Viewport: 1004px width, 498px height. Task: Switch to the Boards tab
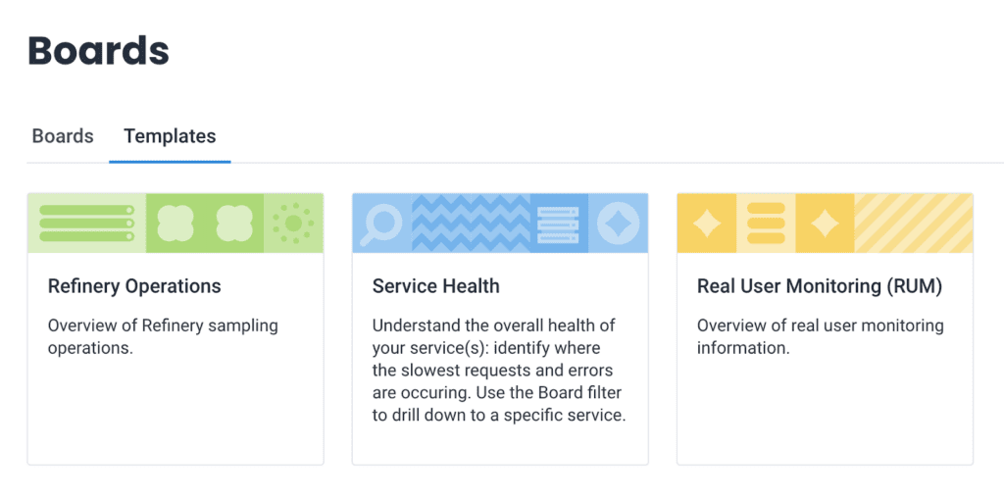coord(63,136)
